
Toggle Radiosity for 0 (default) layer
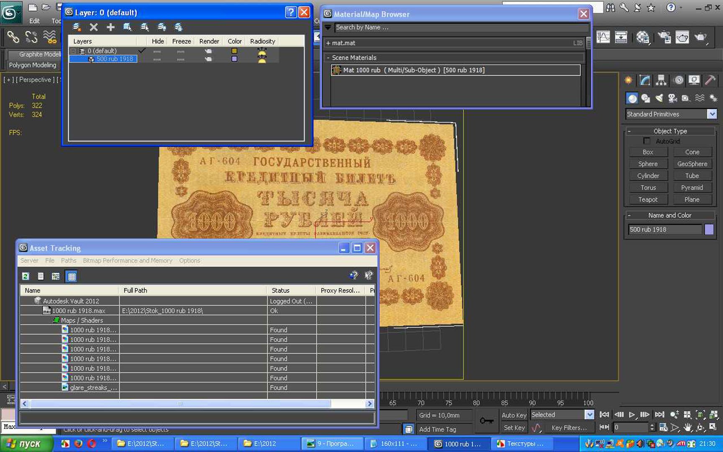pyautogui.click(x=262, y=51)
